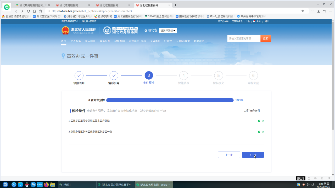The image size is (335, 188).
Task: Click the 下一步 next step button
Action: 253,155
